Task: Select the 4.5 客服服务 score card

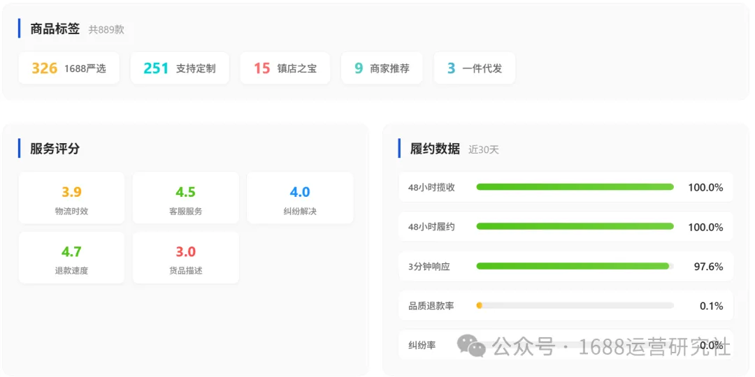Action: pyautogui.click(x=185, y=198)
